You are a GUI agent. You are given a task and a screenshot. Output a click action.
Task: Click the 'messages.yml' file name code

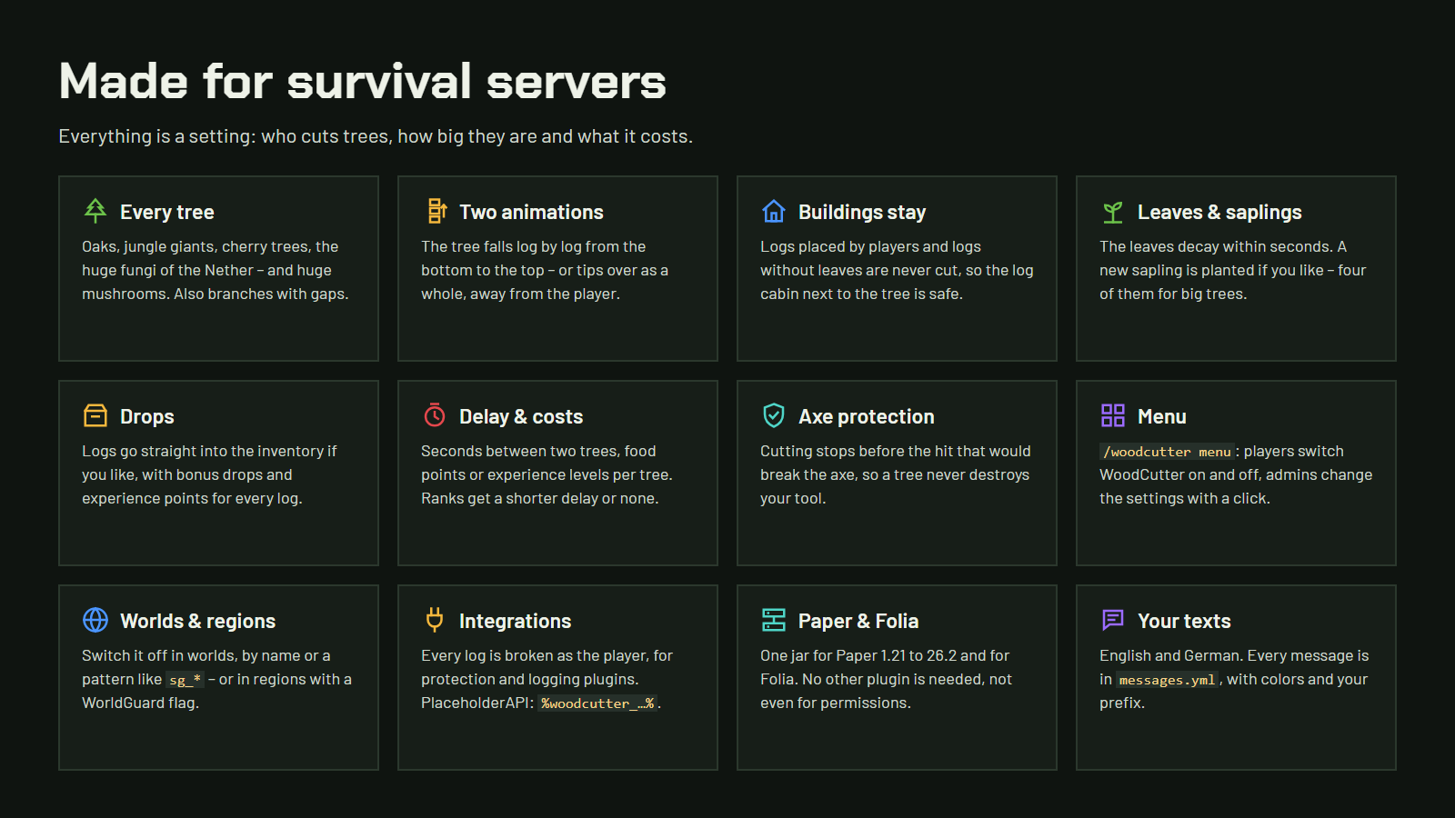point(1167,680)
